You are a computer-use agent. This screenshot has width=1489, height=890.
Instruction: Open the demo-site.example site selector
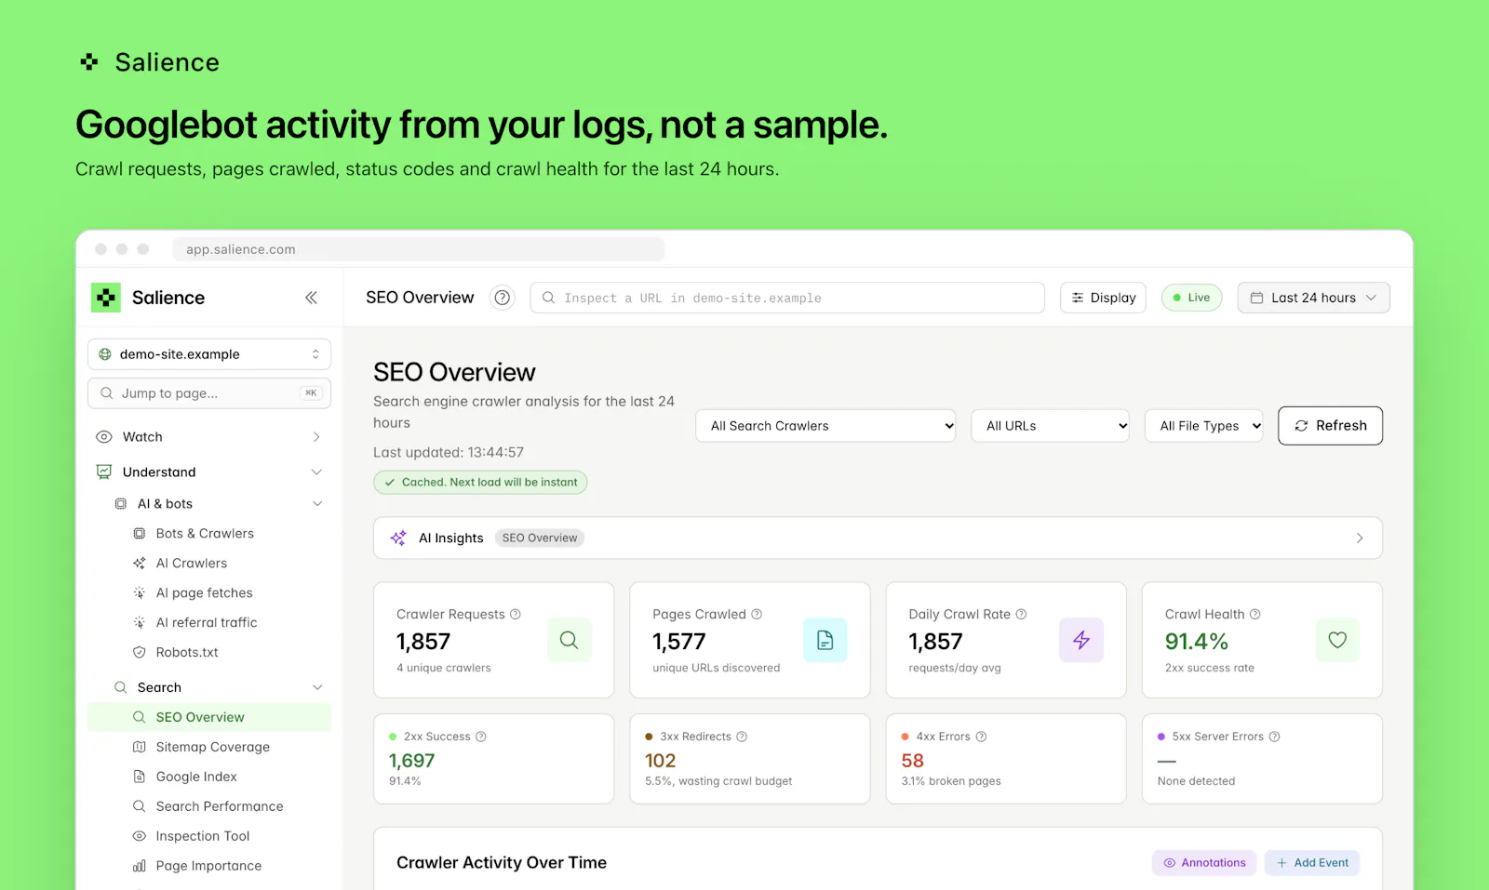tap(209, 354)
